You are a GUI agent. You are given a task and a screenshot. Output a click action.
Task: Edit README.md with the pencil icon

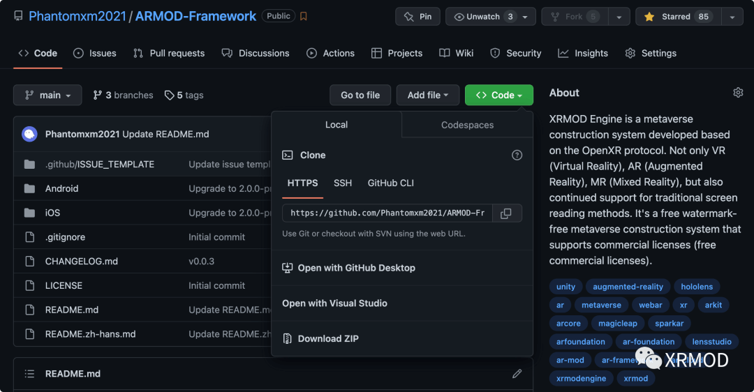(x=517, y=374)
